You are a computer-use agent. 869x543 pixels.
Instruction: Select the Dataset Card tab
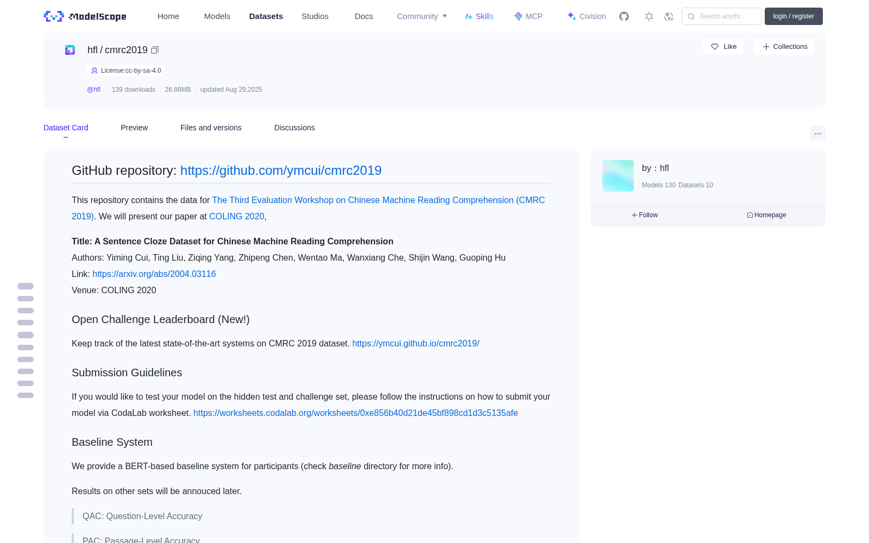66,128
